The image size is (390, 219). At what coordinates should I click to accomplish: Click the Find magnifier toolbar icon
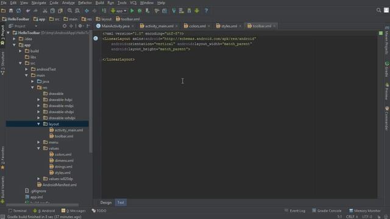coord(69,11)
